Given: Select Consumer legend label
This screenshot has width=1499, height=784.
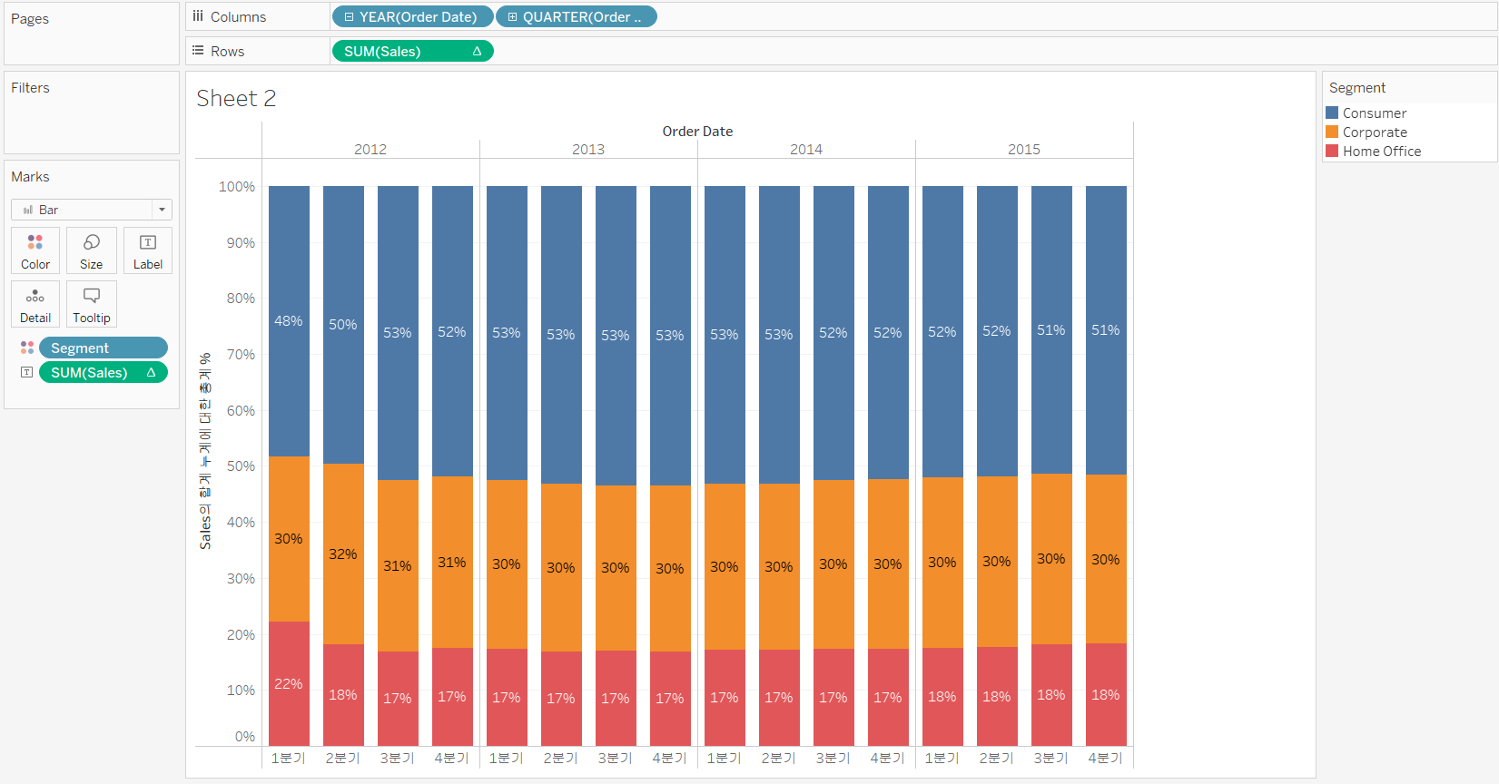Looking at the screenshot, I should pyautogui.click(x=1375, y=113).
